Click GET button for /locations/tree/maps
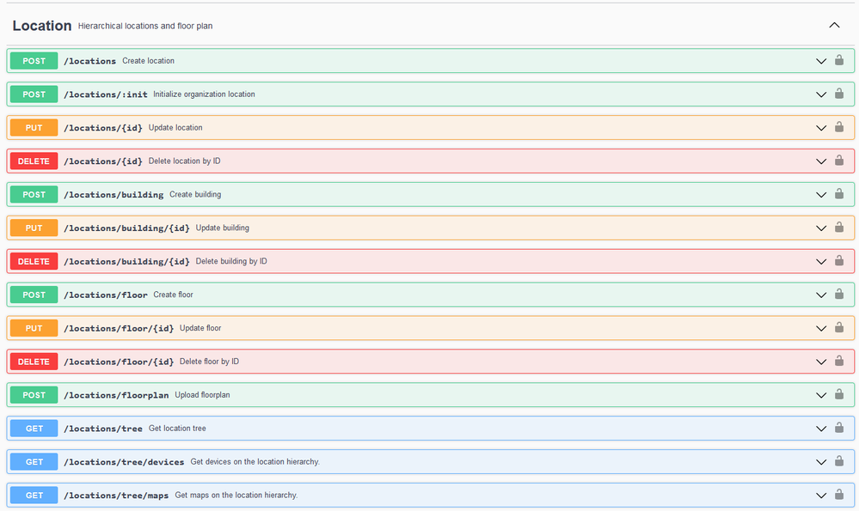The height and width of the screenshot is (511, 859). (x=34, y=496)
